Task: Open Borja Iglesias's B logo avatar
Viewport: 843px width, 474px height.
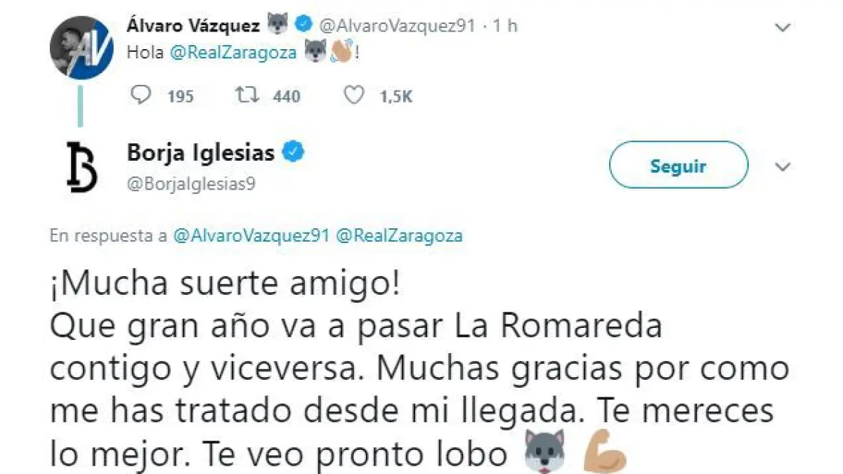Action: tap(82, 166)
